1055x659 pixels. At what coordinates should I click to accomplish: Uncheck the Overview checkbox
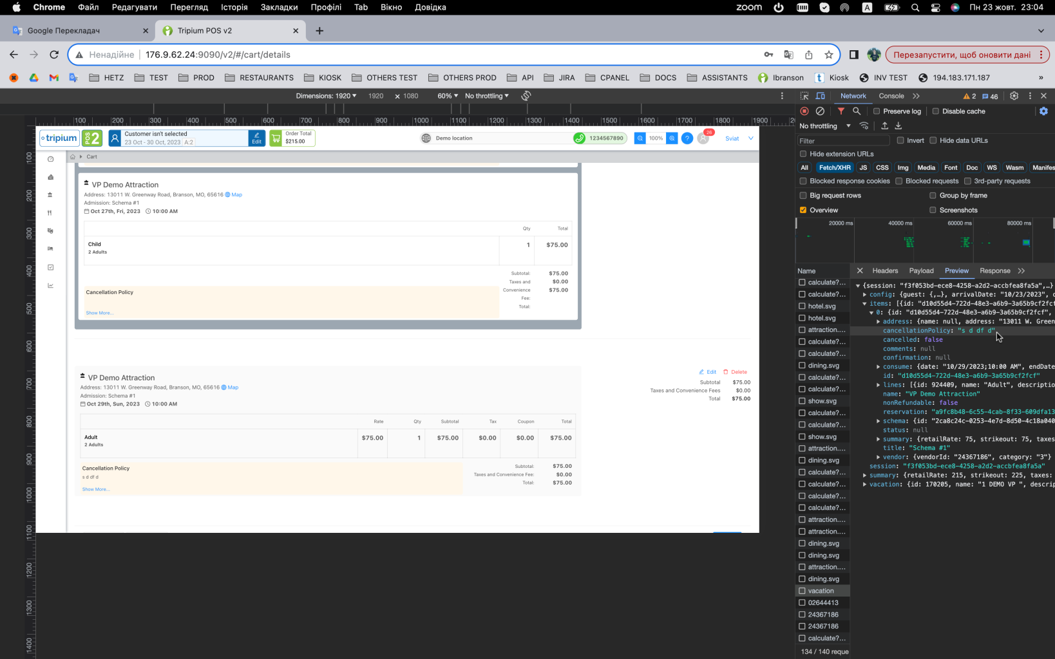pos(803,210)
